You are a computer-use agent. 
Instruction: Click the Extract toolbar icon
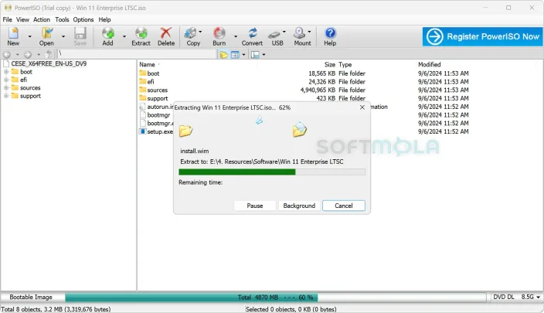pyautogui.click(x=141, y=36)
